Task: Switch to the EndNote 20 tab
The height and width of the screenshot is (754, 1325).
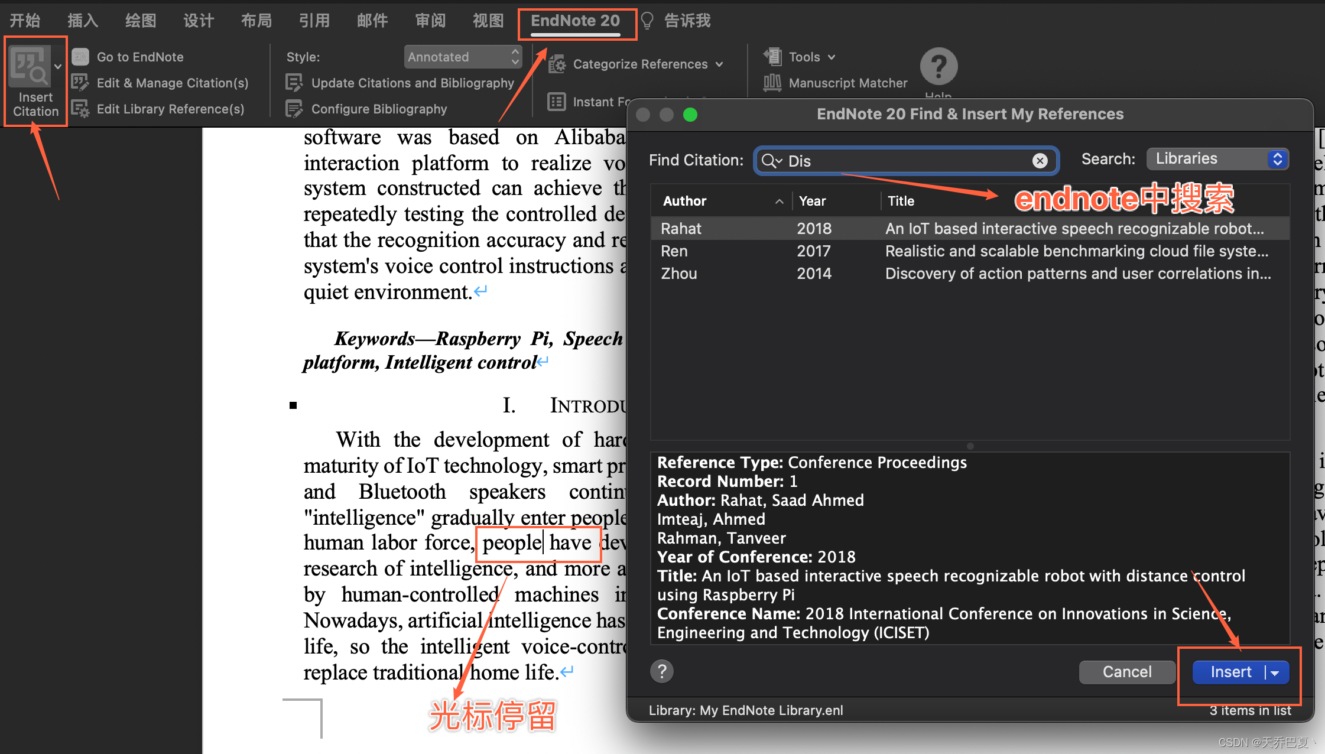Action: [576, 21]
